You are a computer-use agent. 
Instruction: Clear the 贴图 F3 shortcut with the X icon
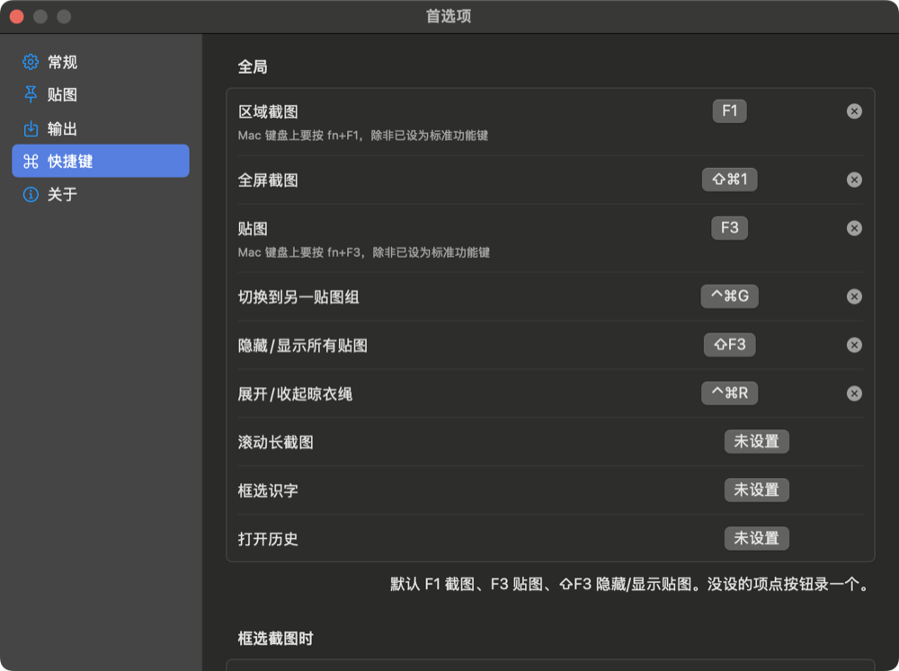(x=854, y=228)
